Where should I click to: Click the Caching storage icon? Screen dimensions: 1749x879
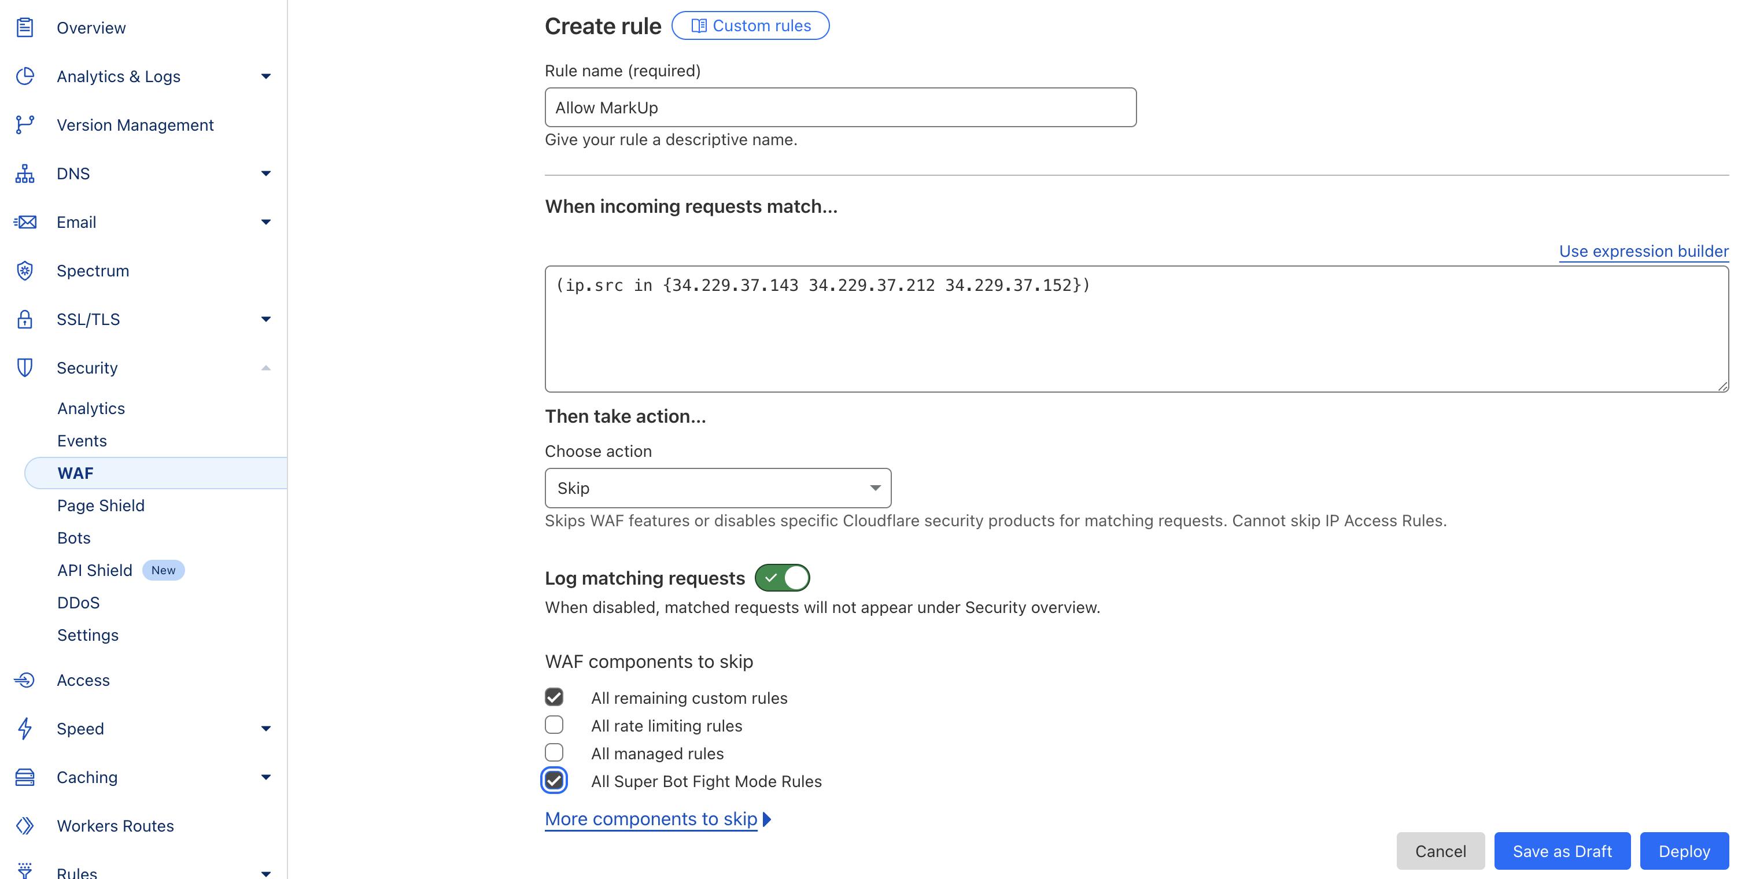click(25, 777)
